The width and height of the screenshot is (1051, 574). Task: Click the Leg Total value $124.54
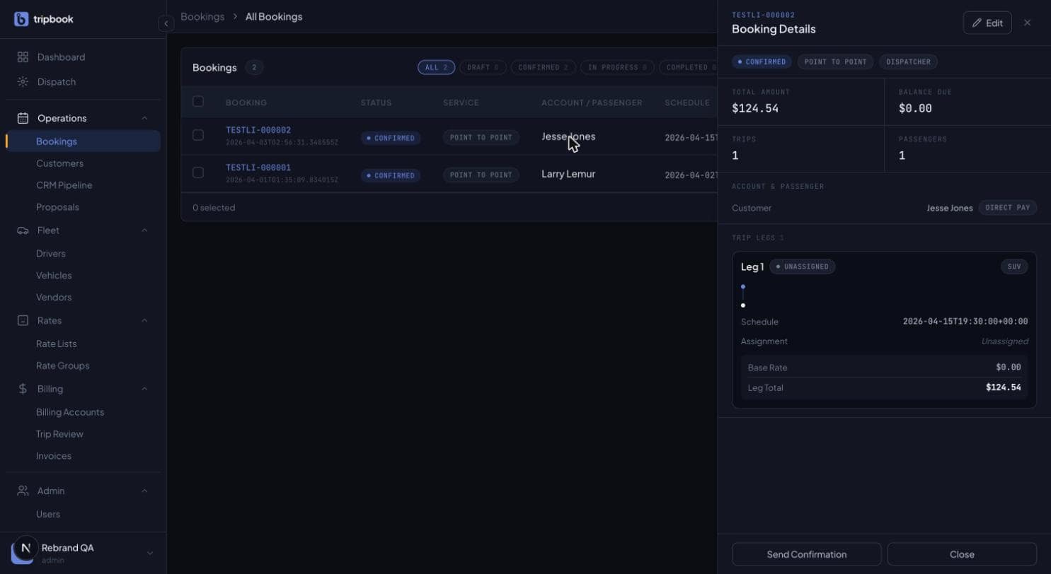click(1003, 387)
